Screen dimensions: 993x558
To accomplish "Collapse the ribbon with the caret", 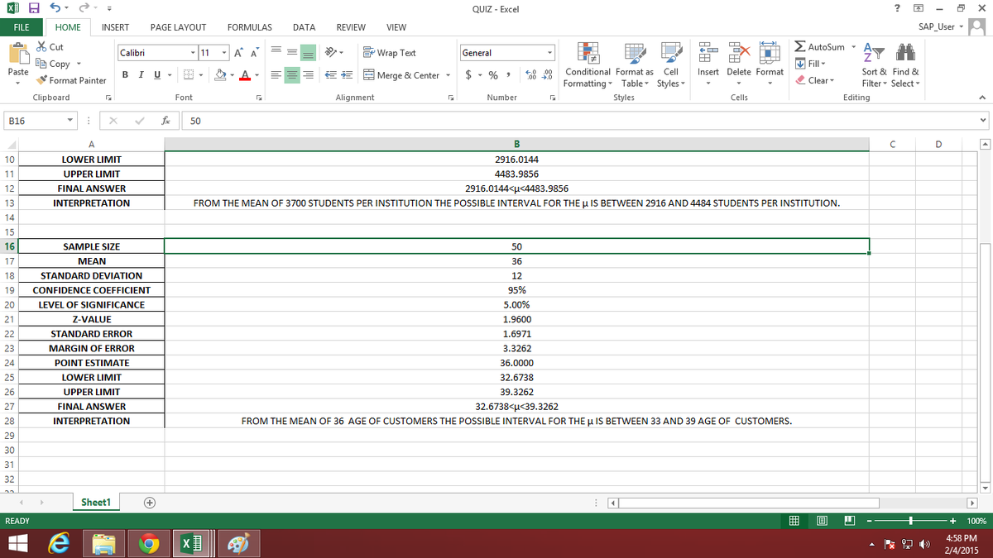I will tap(981, 98).
